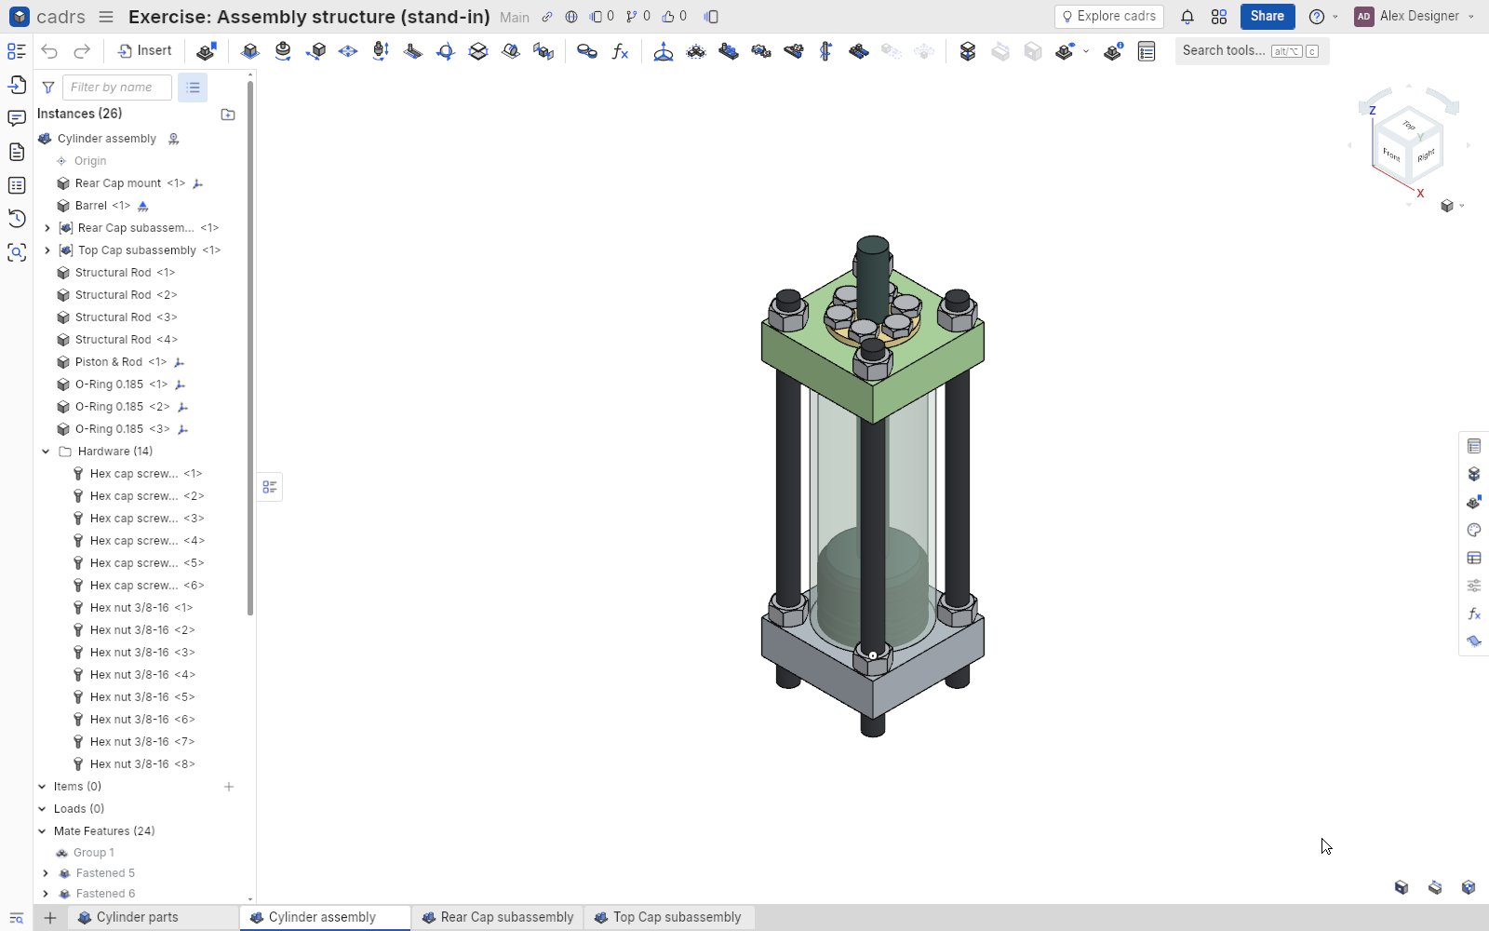
Task: Undo the last action
Action: pyautogui.click(x=49, y=51)
